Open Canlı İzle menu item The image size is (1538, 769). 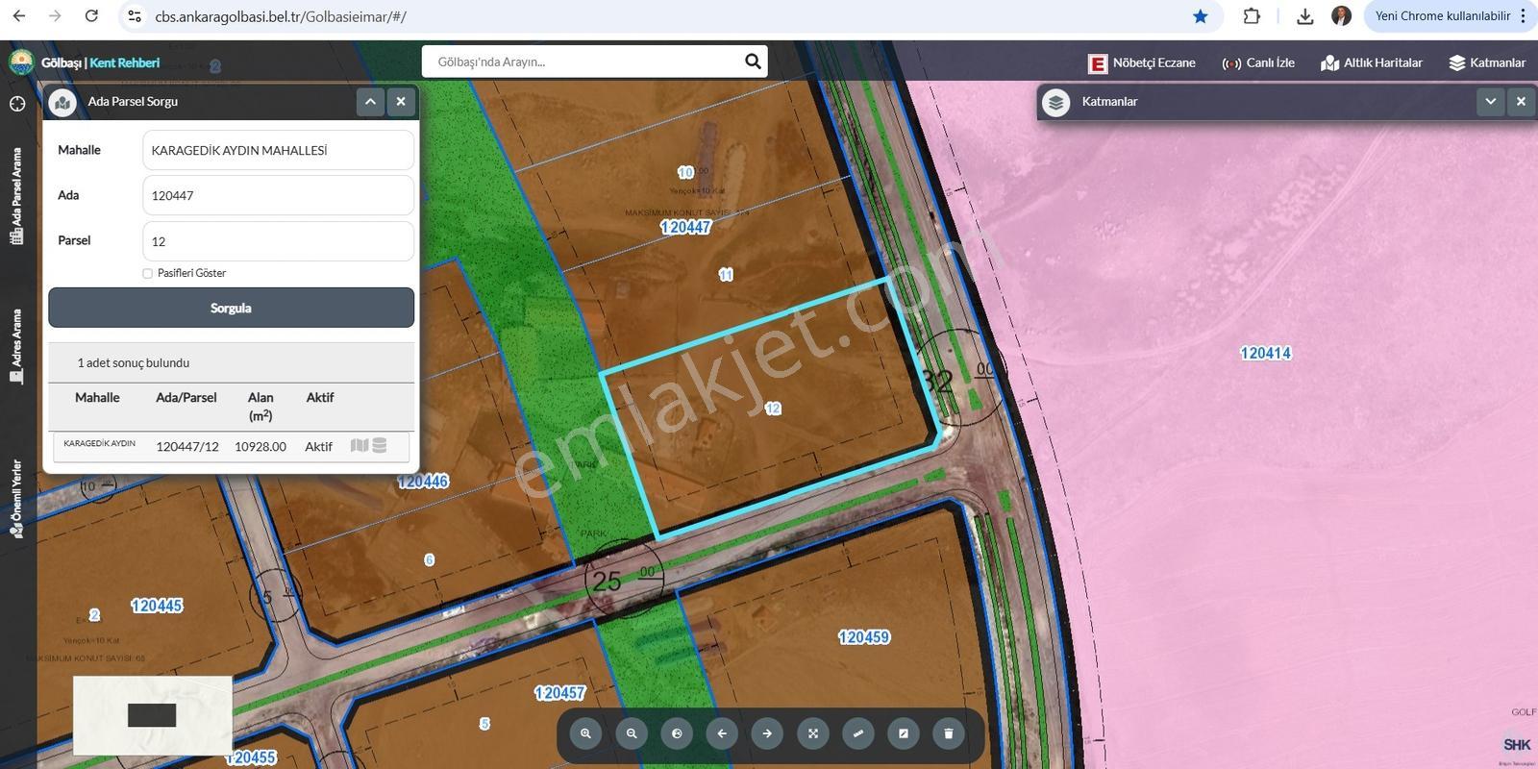click(x=1258, y=62)
